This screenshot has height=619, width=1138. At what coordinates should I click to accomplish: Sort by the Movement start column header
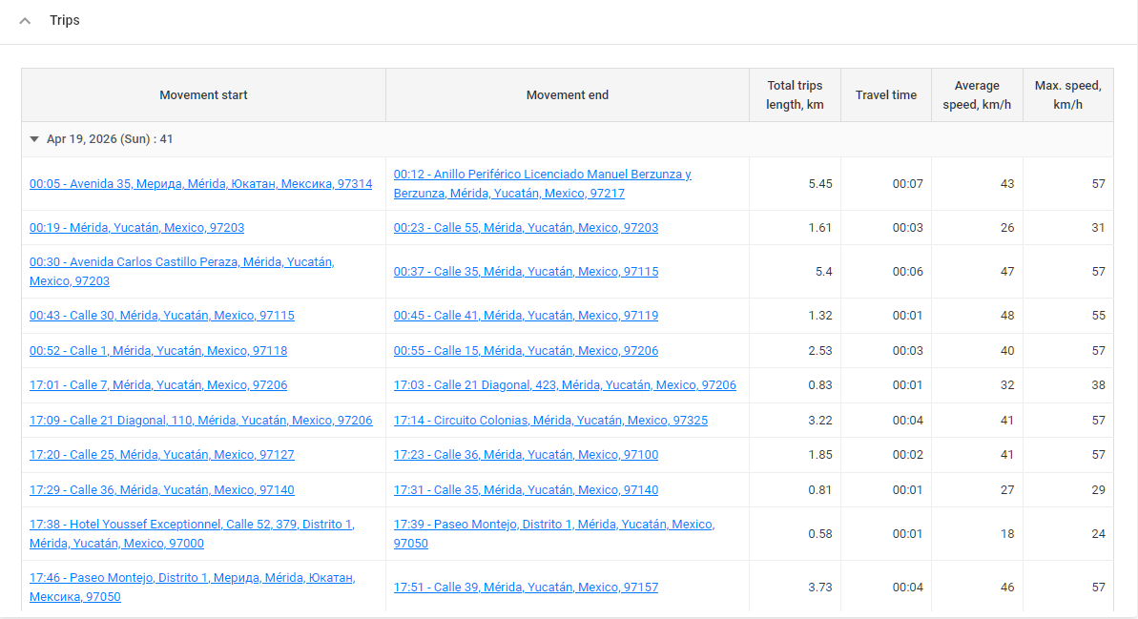[203, 94]
